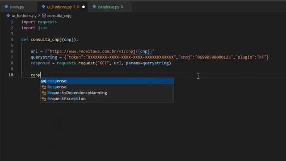The width and height of the screenshot is (286, 161).
Task: Click the "plugin" key on line 7
Action: pyautogui.click(x=245, y=57)
